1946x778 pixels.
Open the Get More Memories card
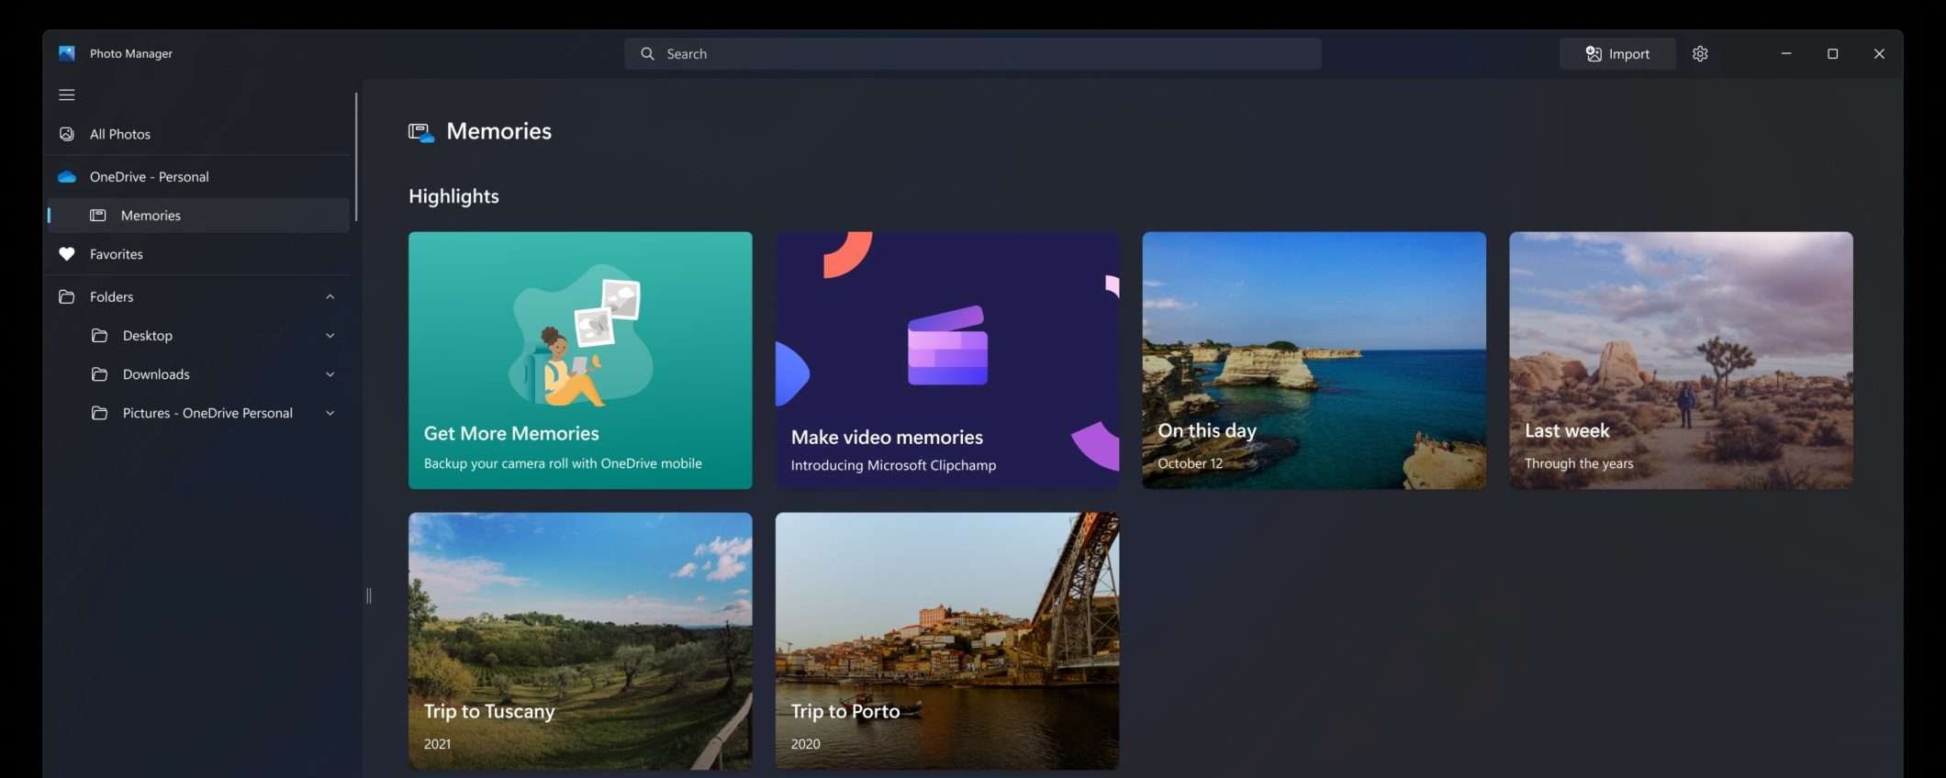point(580,360)
